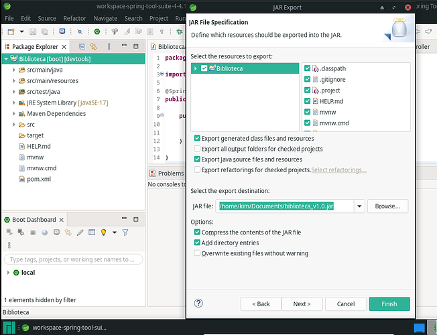Click the Show Properties view icon

92,232
